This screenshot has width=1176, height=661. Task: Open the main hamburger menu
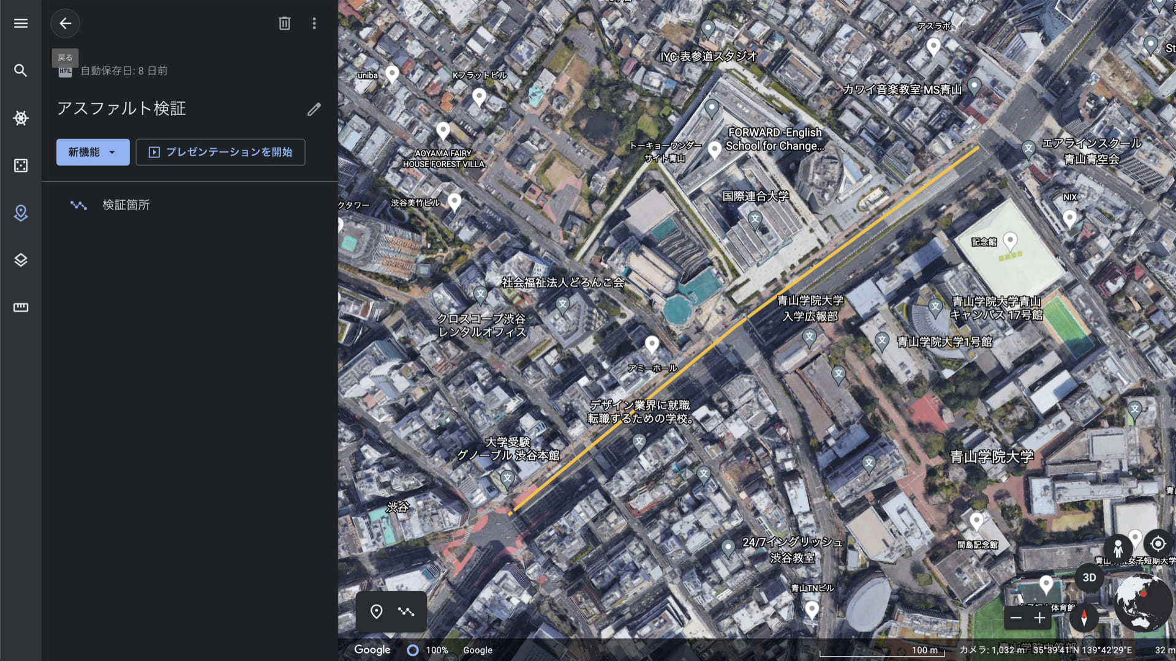tap(21, 23)
